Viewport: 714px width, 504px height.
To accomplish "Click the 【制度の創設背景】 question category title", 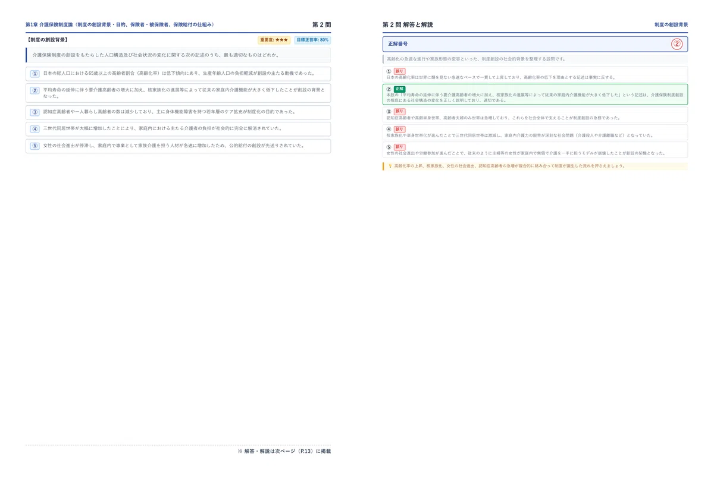I will (46, 40).
